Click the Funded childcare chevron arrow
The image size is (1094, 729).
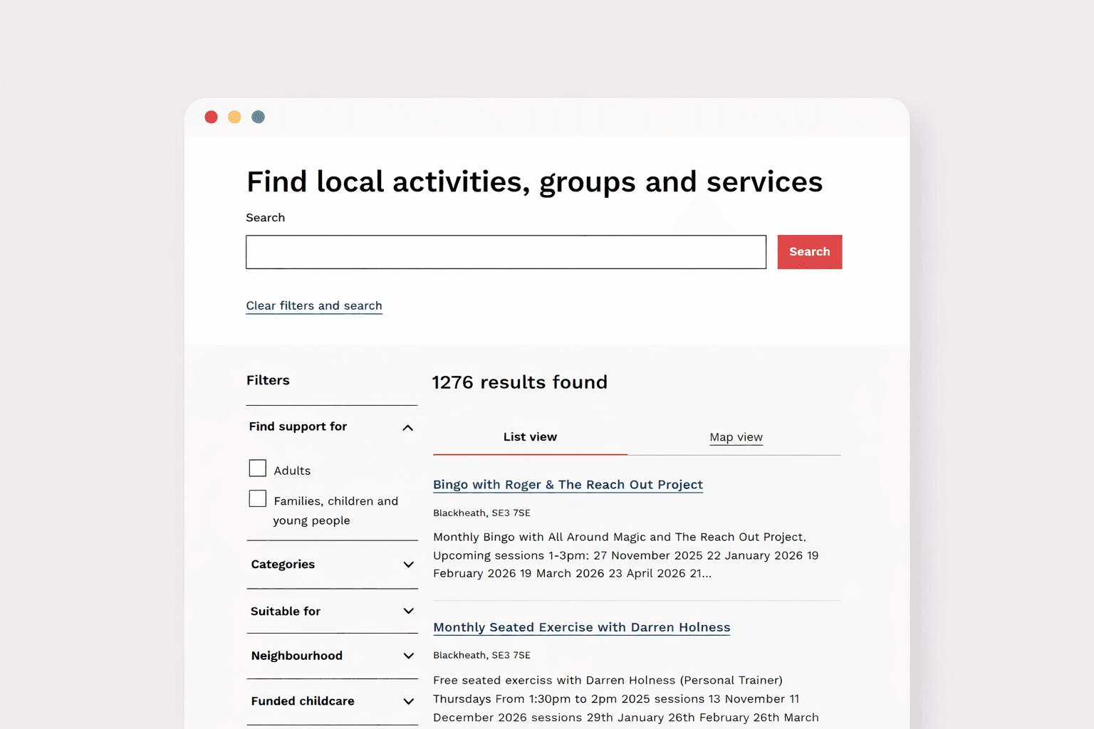(x=408, y=701)
